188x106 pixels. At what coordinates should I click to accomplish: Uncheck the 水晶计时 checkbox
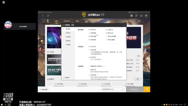(106, 30)
